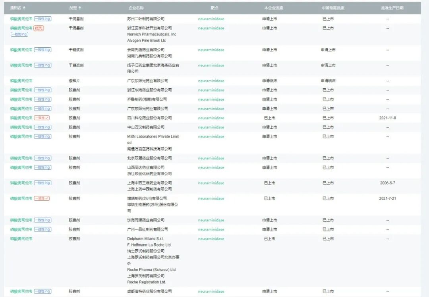429x297 pixels.
Task: Click 干糖浆剂 cell in 云南先施药业 row
Action: pos(76,50)
